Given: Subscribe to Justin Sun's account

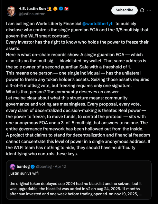Looking at the screenshot, I should click(x=125, y=10).
